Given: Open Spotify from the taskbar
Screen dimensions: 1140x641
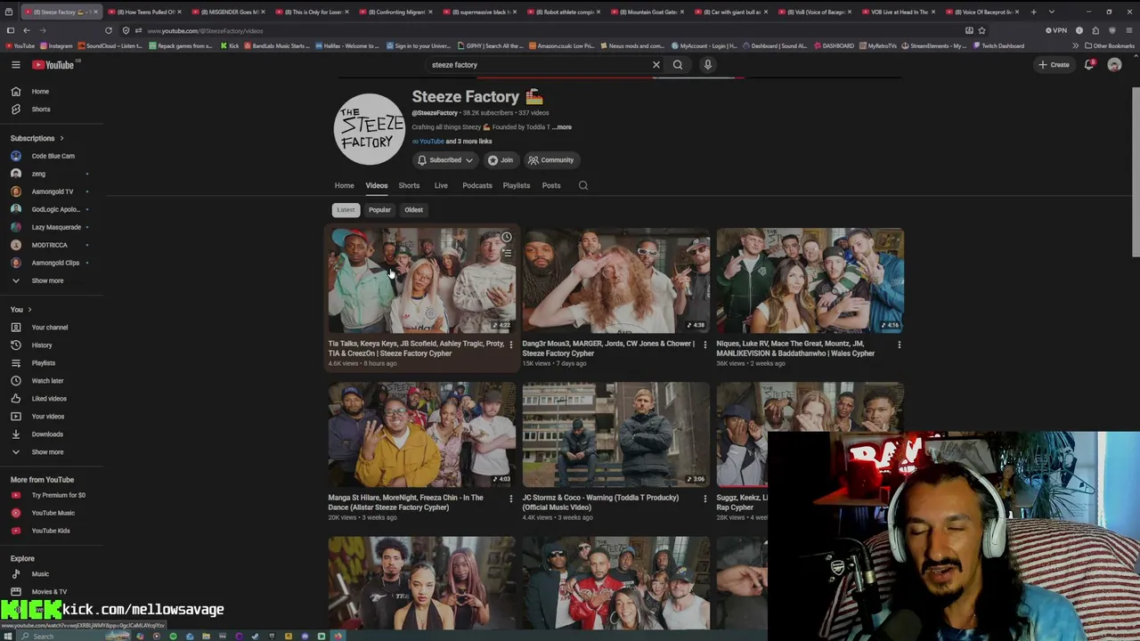Looking at the screenshot, I should point(173,636).
